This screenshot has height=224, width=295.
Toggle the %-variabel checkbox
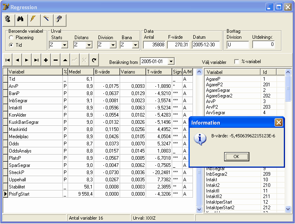point(237,61)
